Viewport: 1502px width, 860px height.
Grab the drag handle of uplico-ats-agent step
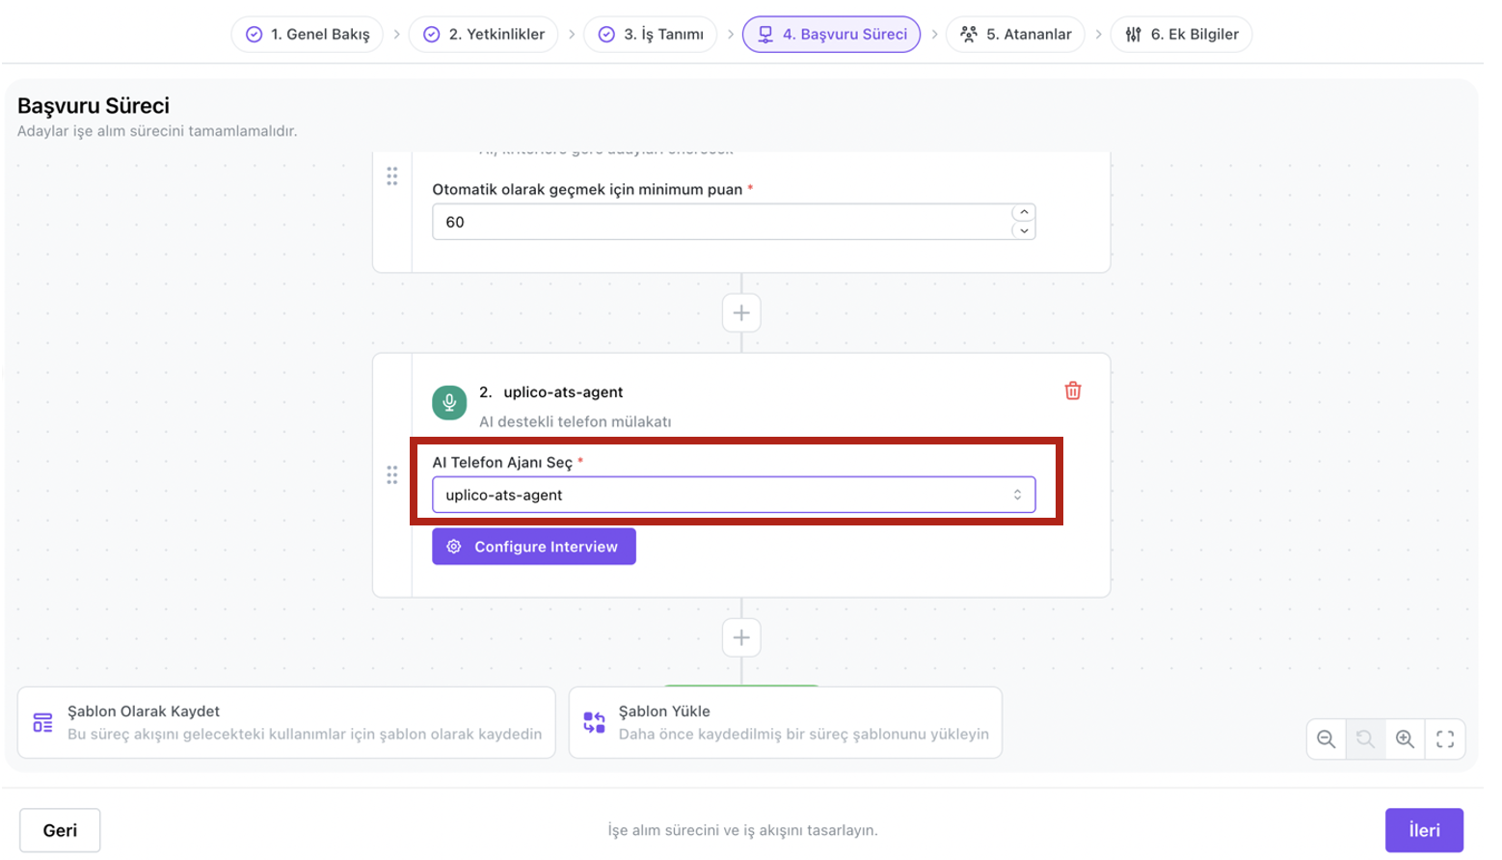pos(392,475)
